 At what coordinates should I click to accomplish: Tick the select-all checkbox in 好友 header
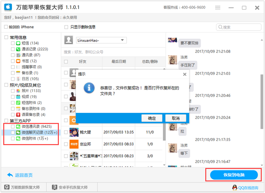coord(66,62)
